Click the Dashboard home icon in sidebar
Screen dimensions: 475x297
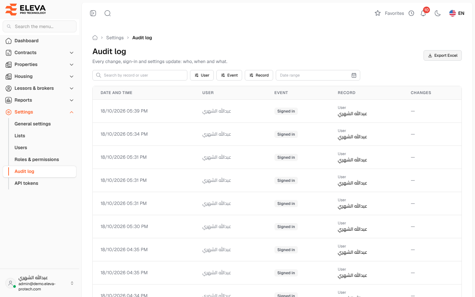coord(9,41)
